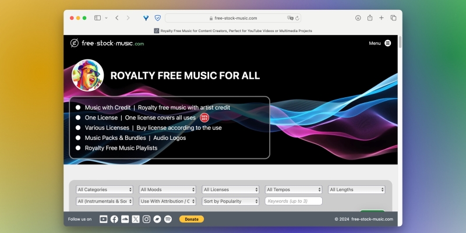Open the All Moods dropdown
466x233 pixels.
pyautogui.click(x=168, y=189)
